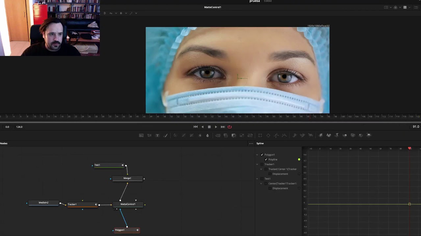Play the composition in reverse
Viewport: 421px width, 236px height.
coord(202,127)
